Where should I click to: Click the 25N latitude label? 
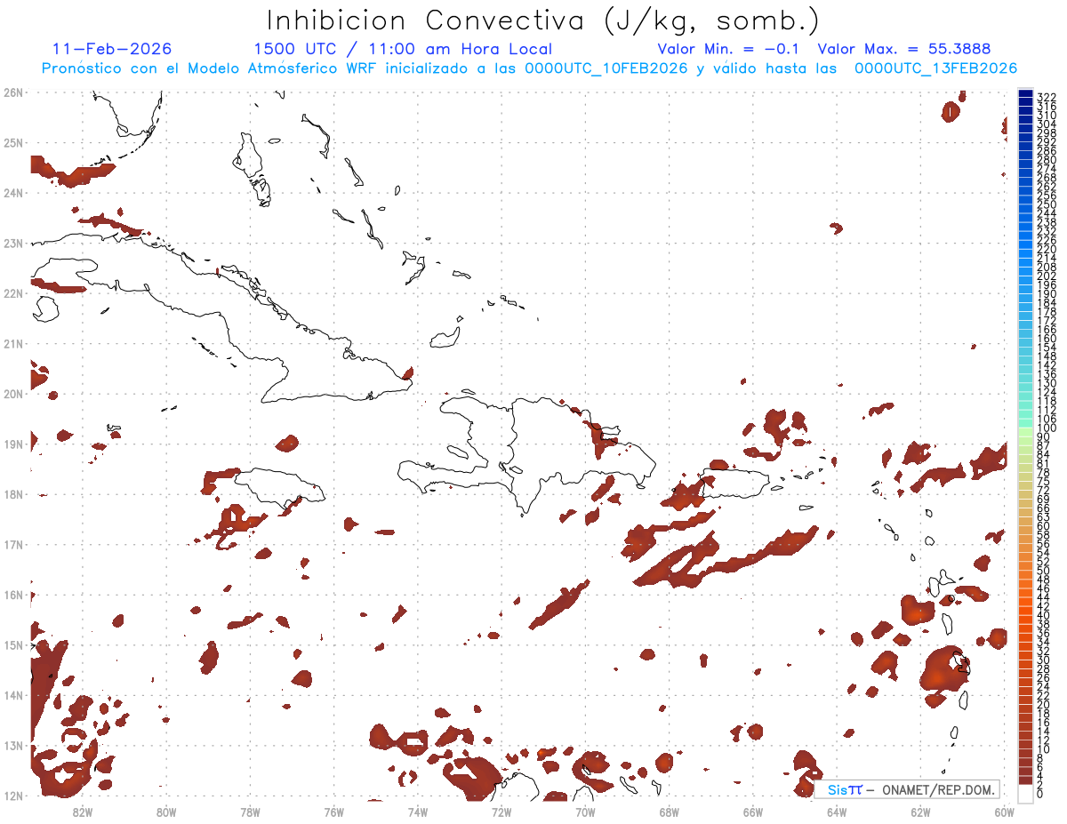(x=13, y=142)
